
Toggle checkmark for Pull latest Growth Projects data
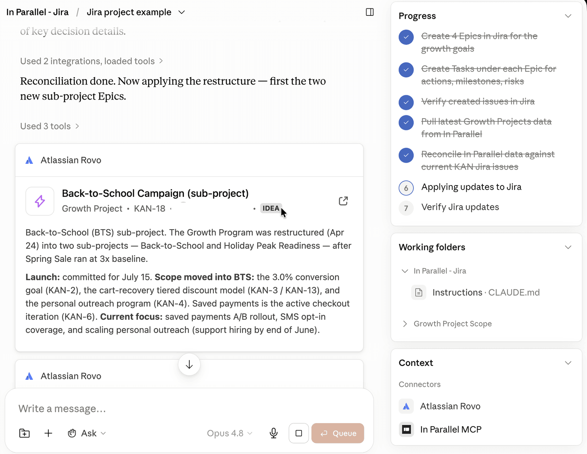click(406, 123)
